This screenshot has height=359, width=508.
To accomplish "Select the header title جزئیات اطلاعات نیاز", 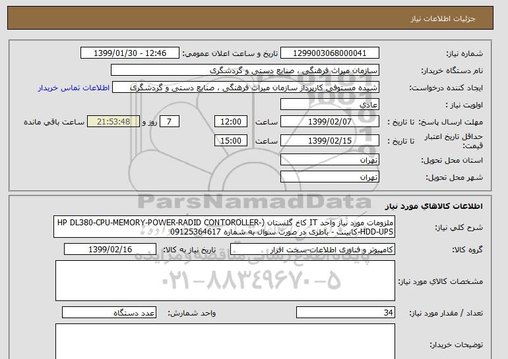I will click(x=443, y=18).
